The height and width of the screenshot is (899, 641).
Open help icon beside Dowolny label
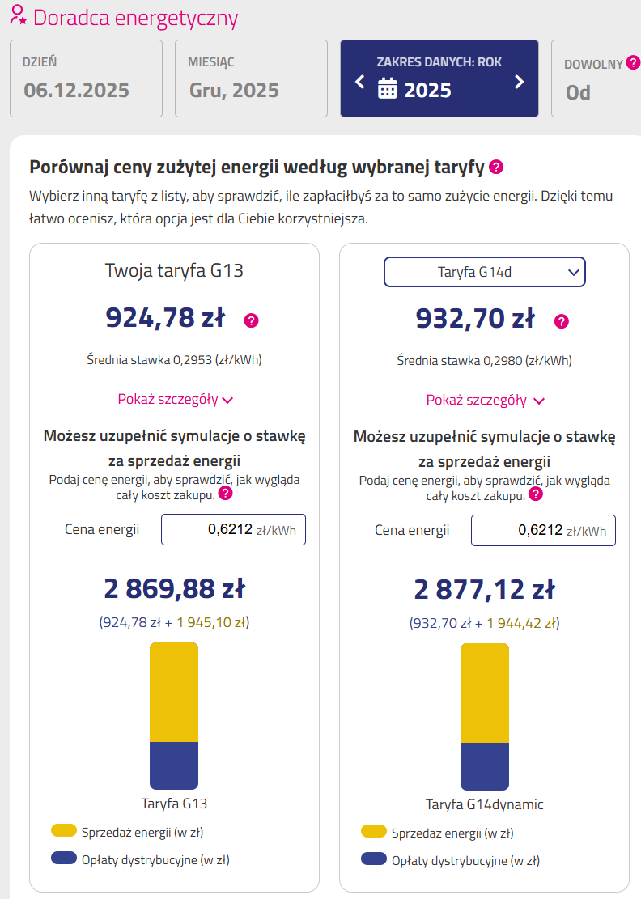click(633, 62)
